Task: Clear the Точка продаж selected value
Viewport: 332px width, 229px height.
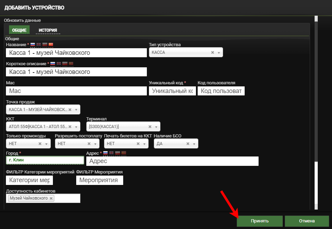Action: point(70,110)
